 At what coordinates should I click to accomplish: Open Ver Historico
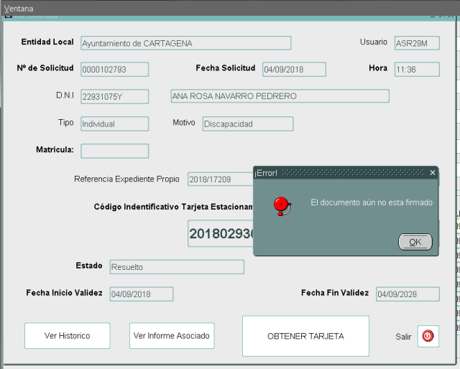[x=67, y=336]
